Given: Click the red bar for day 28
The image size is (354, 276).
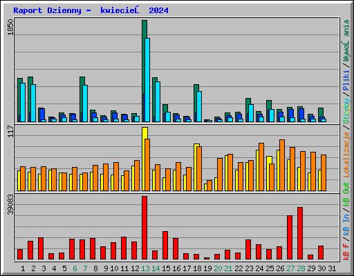Looking at the screenshot, I should coord(300,233).
